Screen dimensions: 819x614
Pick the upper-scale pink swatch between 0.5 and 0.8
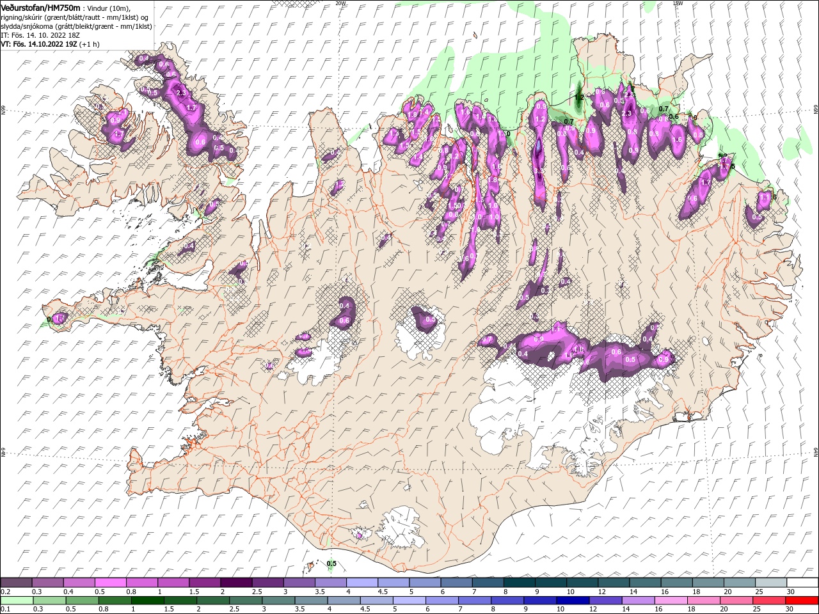[110, 583]
